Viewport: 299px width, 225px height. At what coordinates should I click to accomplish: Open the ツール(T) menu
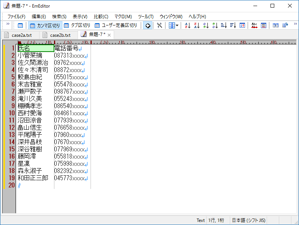pyautogui.click(x=146, y=17)
